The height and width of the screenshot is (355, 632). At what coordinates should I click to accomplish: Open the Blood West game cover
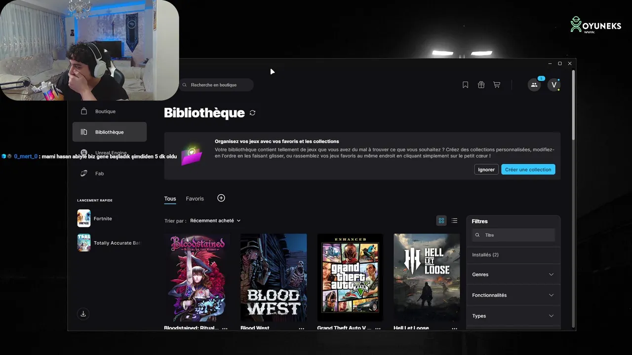coord(274,278)
